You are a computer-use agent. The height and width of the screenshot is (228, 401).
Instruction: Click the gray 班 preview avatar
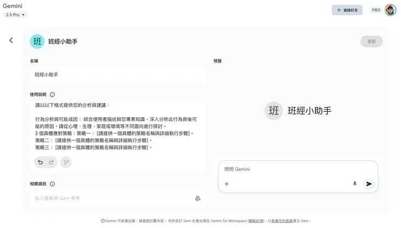(274, 111)
